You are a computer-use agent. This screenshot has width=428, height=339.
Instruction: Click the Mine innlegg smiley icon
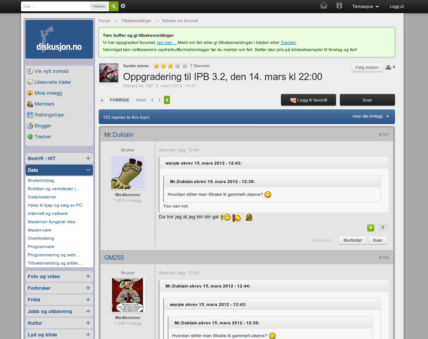pyautogui.click(x=30, y=93)
